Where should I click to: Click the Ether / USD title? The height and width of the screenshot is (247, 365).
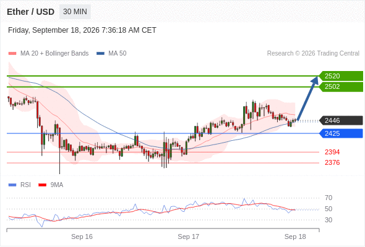tap(30, 12)
